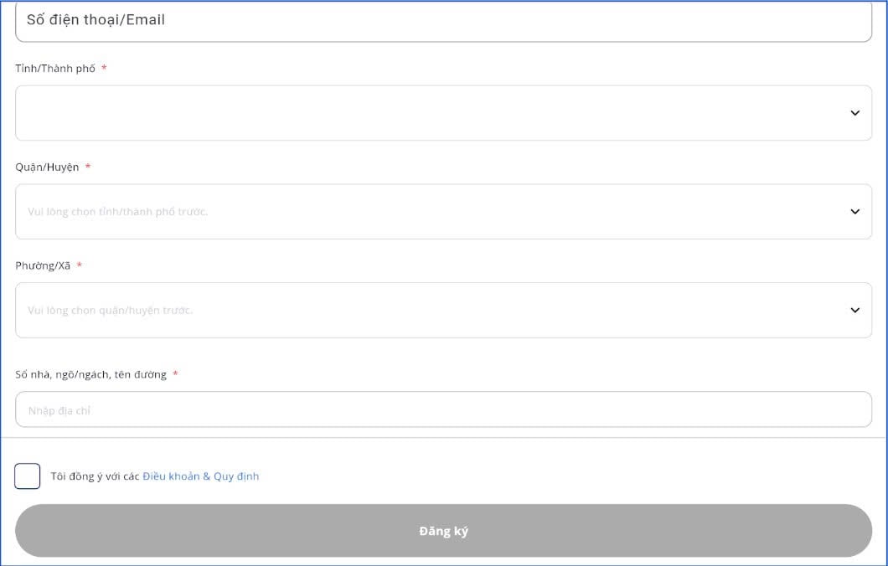Click the Số điện thoại/Email input field
Viewport: 888px width, 566px height.
[443, 20]
